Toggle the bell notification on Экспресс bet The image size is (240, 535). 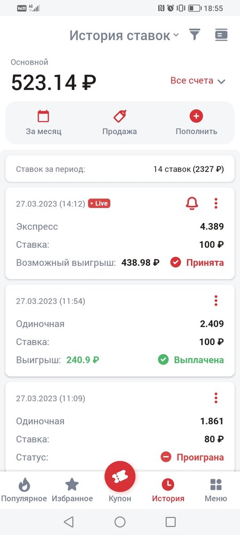click(191, 203)
